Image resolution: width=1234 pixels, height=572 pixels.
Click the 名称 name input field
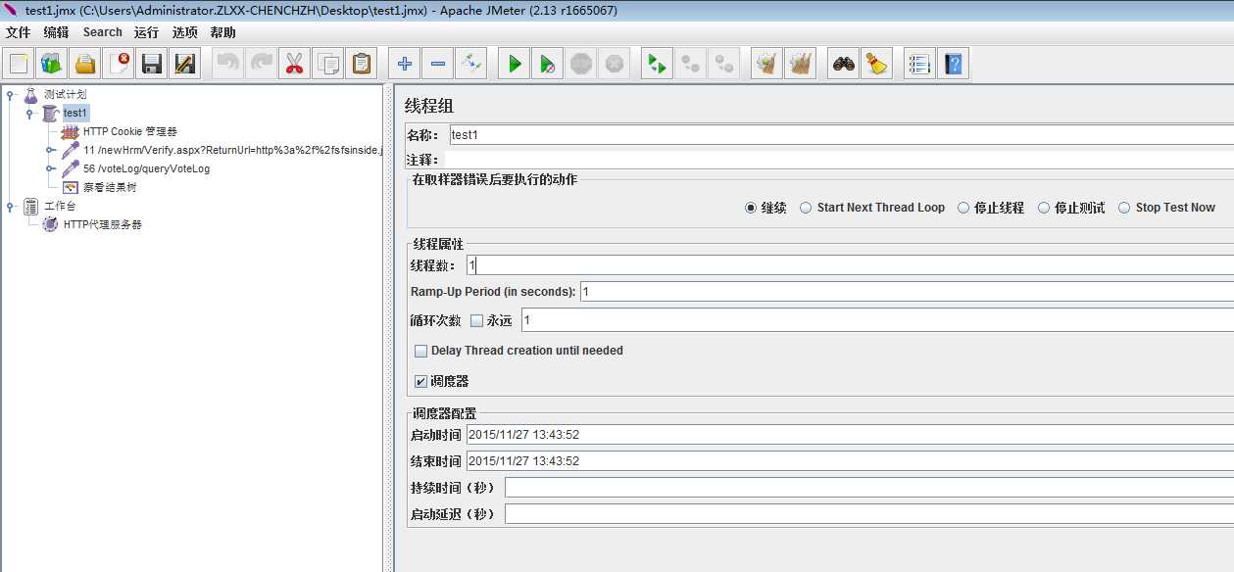(x=841, y=134)
